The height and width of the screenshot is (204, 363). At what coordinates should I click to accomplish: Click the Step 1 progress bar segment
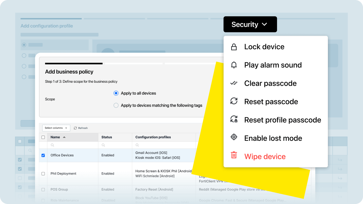click(x=74, y=64)
